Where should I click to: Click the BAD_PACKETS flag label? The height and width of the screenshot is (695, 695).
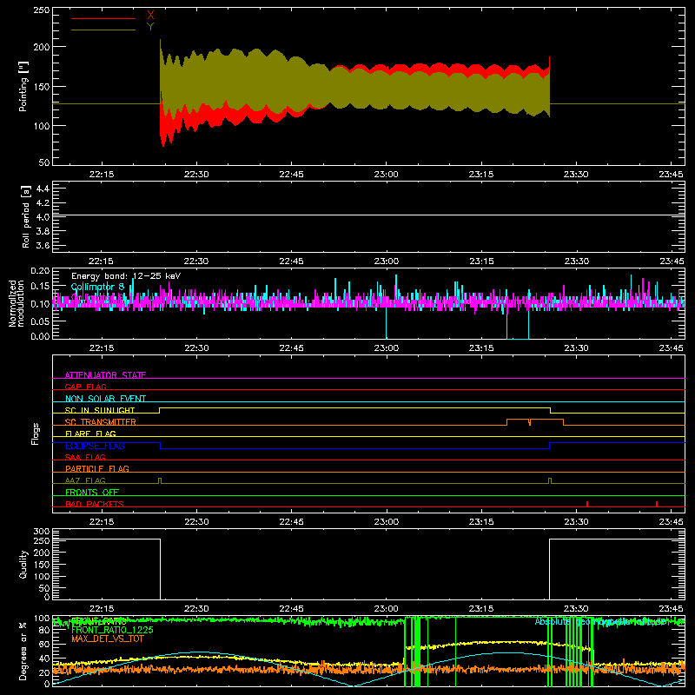pos(95,504)
